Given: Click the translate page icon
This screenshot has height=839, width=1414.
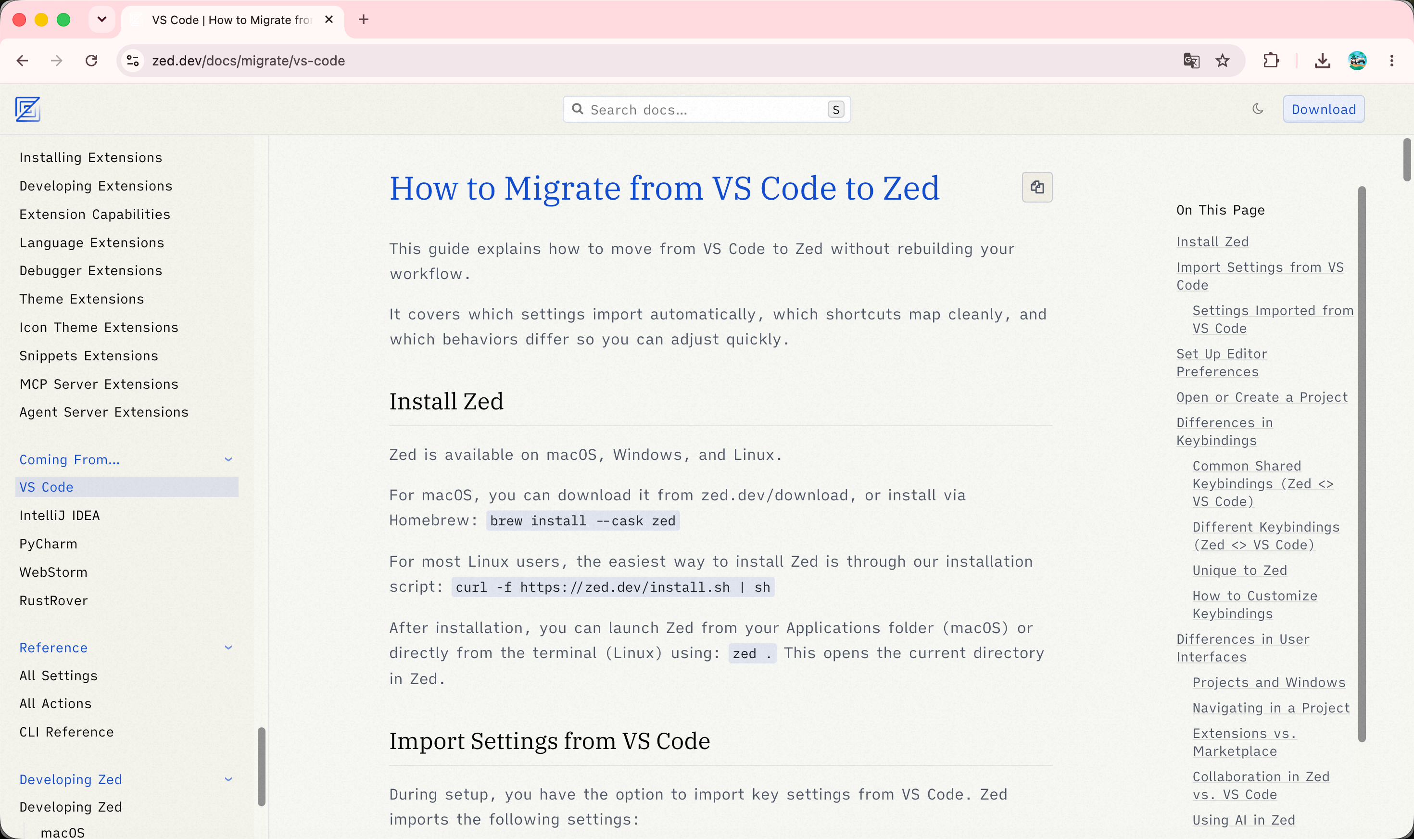Looking at the screenshot, I should (1191, 61).
